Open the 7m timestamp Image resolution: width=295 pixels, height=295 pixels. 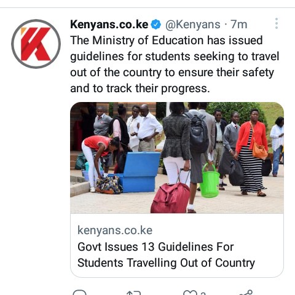coord(239,25)
